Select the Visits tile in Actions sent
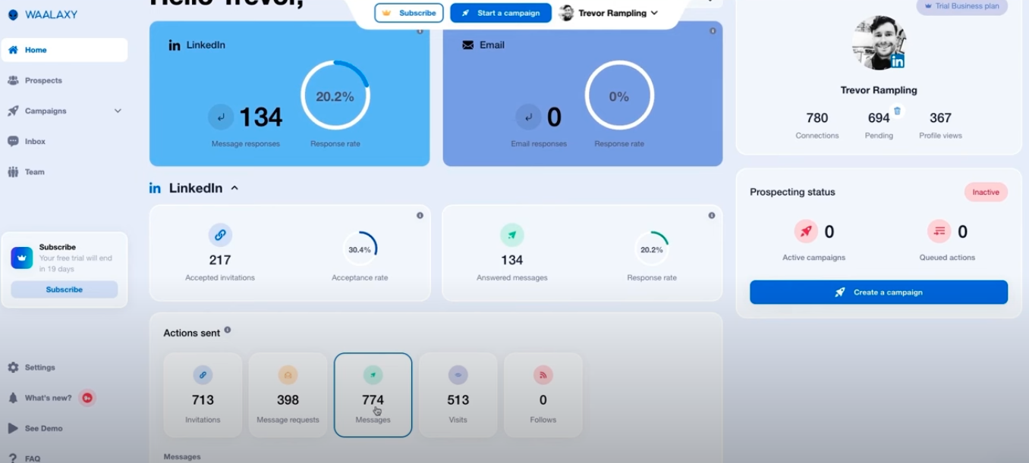 (458, 395)
